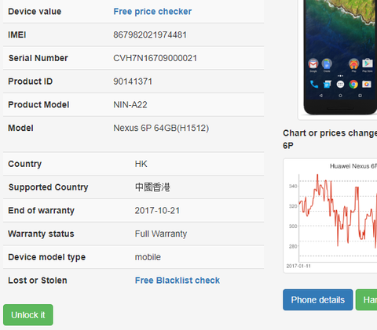377x330 pixels.
Task: Click the Huawei Nexus 6P price chart
Action: pos(331,216)
